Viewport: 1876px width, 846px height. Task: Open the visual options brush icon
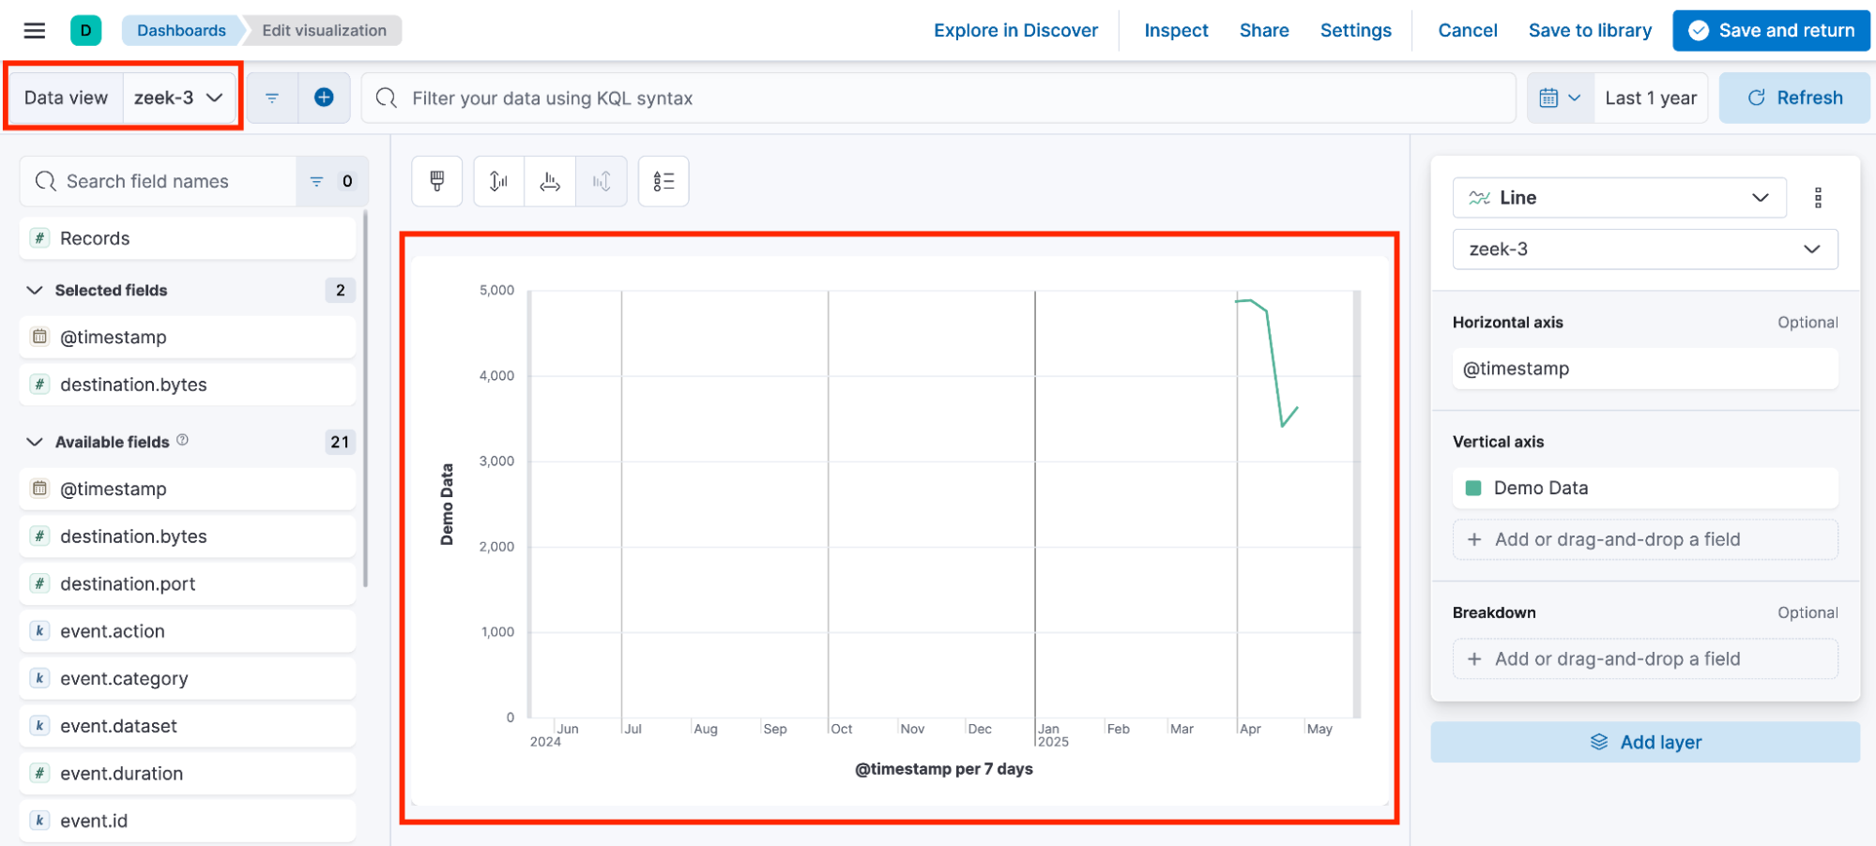tap(437, 181)
